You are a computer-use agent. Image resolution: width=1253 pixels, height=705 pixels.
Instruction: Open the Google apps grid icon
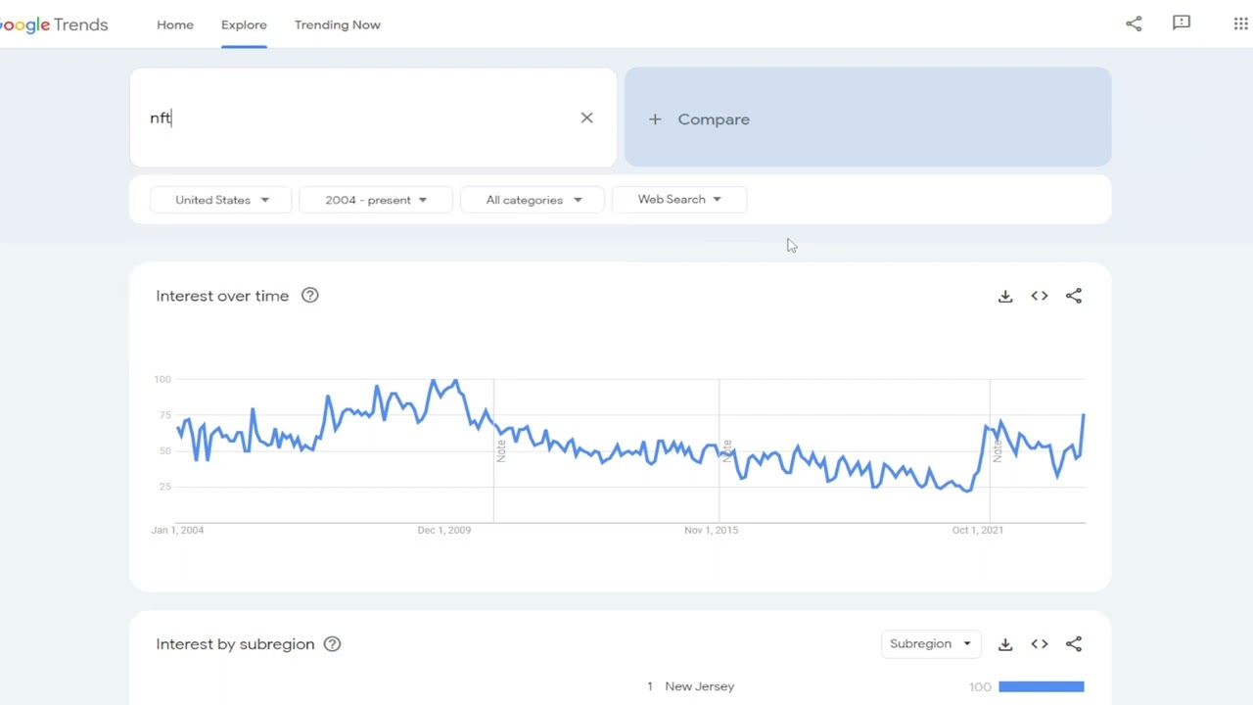coord(1240,23)
